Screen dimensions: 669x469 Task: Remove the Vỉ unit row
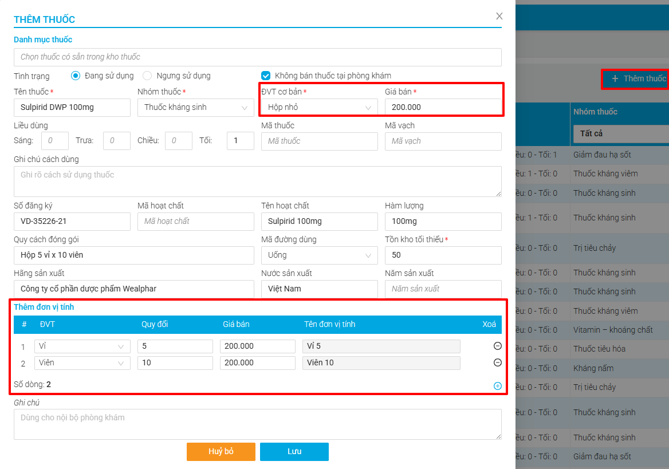pyautogui.click(x=497, y=346)
